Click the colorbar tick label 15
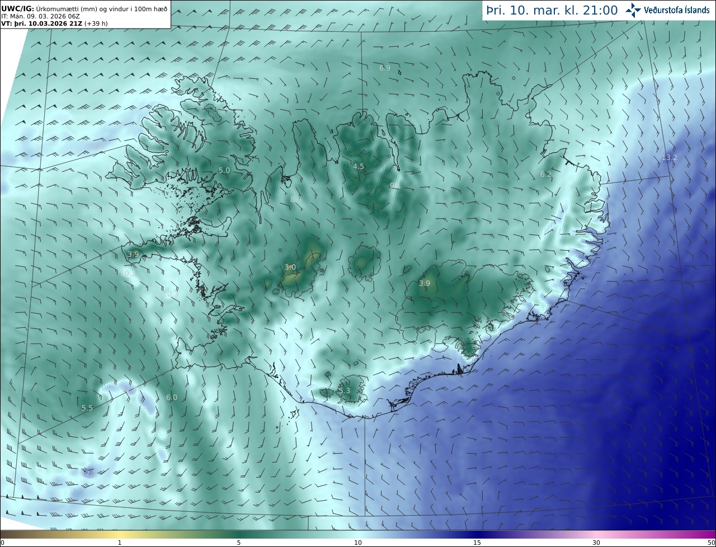 477,543
